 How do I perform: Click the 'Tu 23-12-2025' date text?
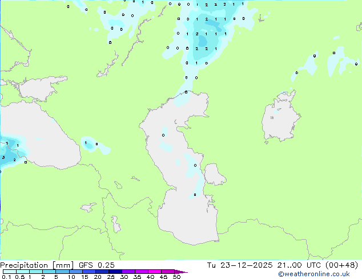tap(240, 265)
